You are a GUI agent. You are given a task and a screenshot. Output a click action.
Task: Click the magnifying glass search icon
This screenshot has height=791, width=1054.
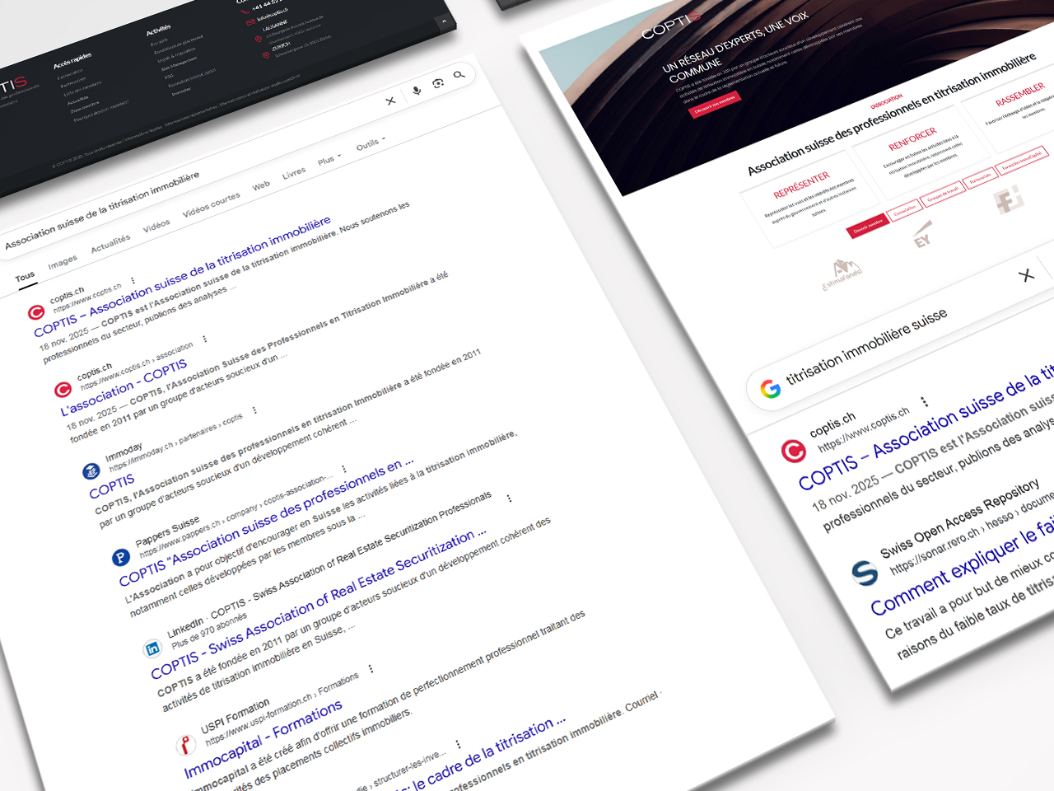pos(459,75)
